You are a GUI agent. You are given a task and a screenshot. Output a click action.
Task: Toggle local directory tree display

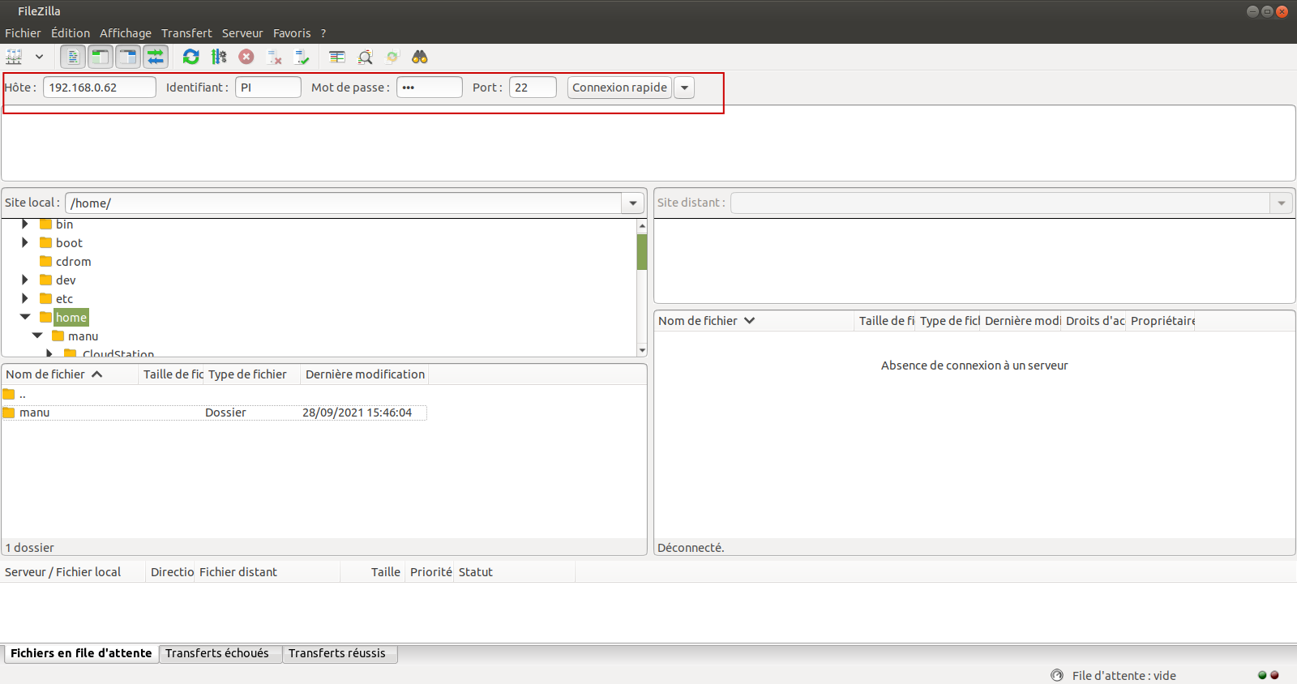(101, 57)
